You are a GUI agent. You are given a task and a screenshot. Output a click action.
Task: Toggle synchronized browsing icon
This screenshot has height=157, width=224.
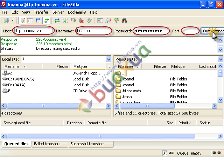click(x=116, y=21)
